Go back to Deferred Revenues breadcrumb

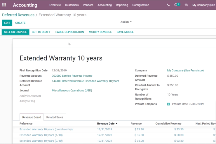18,15
